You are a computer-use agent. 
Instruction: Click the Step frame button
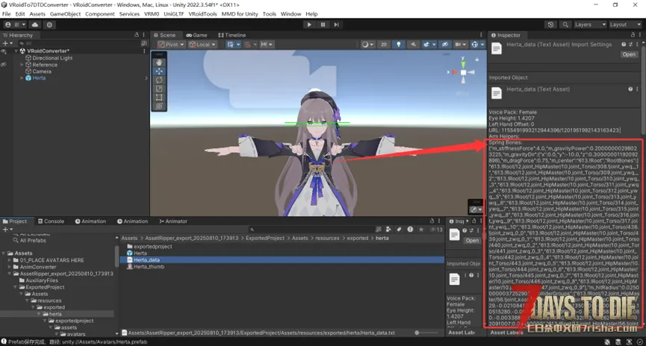pos(336,25)
